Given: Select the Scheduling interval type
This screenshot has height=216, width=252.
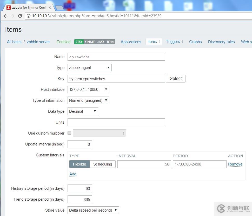Looking at the screenshot, I should pos(103,164).
